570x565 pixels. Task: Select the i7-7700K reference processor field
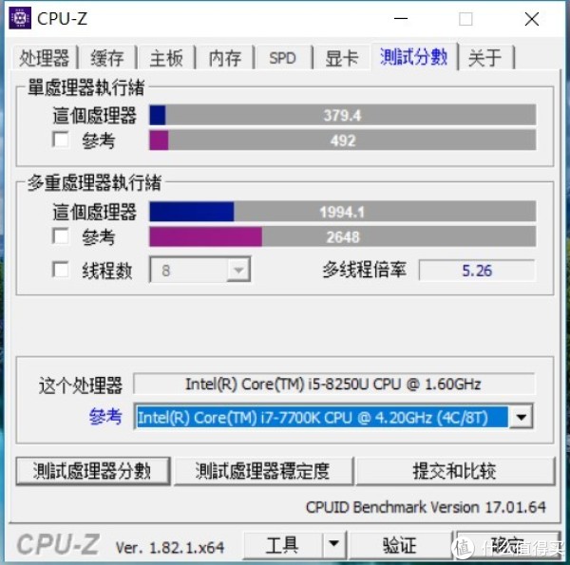tap(321, 417)
